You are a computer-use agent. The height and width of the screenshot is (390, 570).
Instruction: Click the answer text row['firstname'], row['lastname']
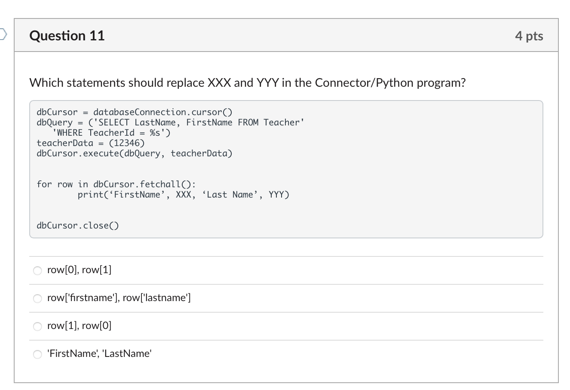coord(119,298)
